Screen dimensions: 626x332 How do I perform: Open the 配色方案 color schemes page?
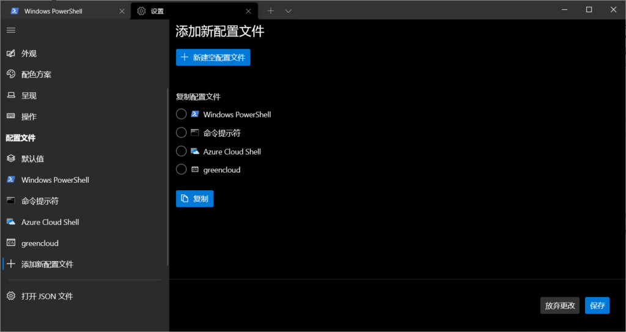84,75
